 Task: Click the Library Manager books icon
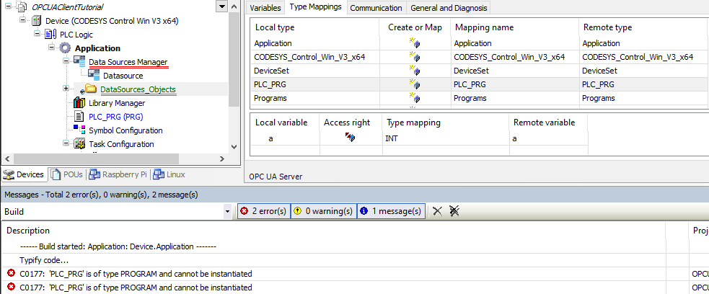tap(79, 103)
